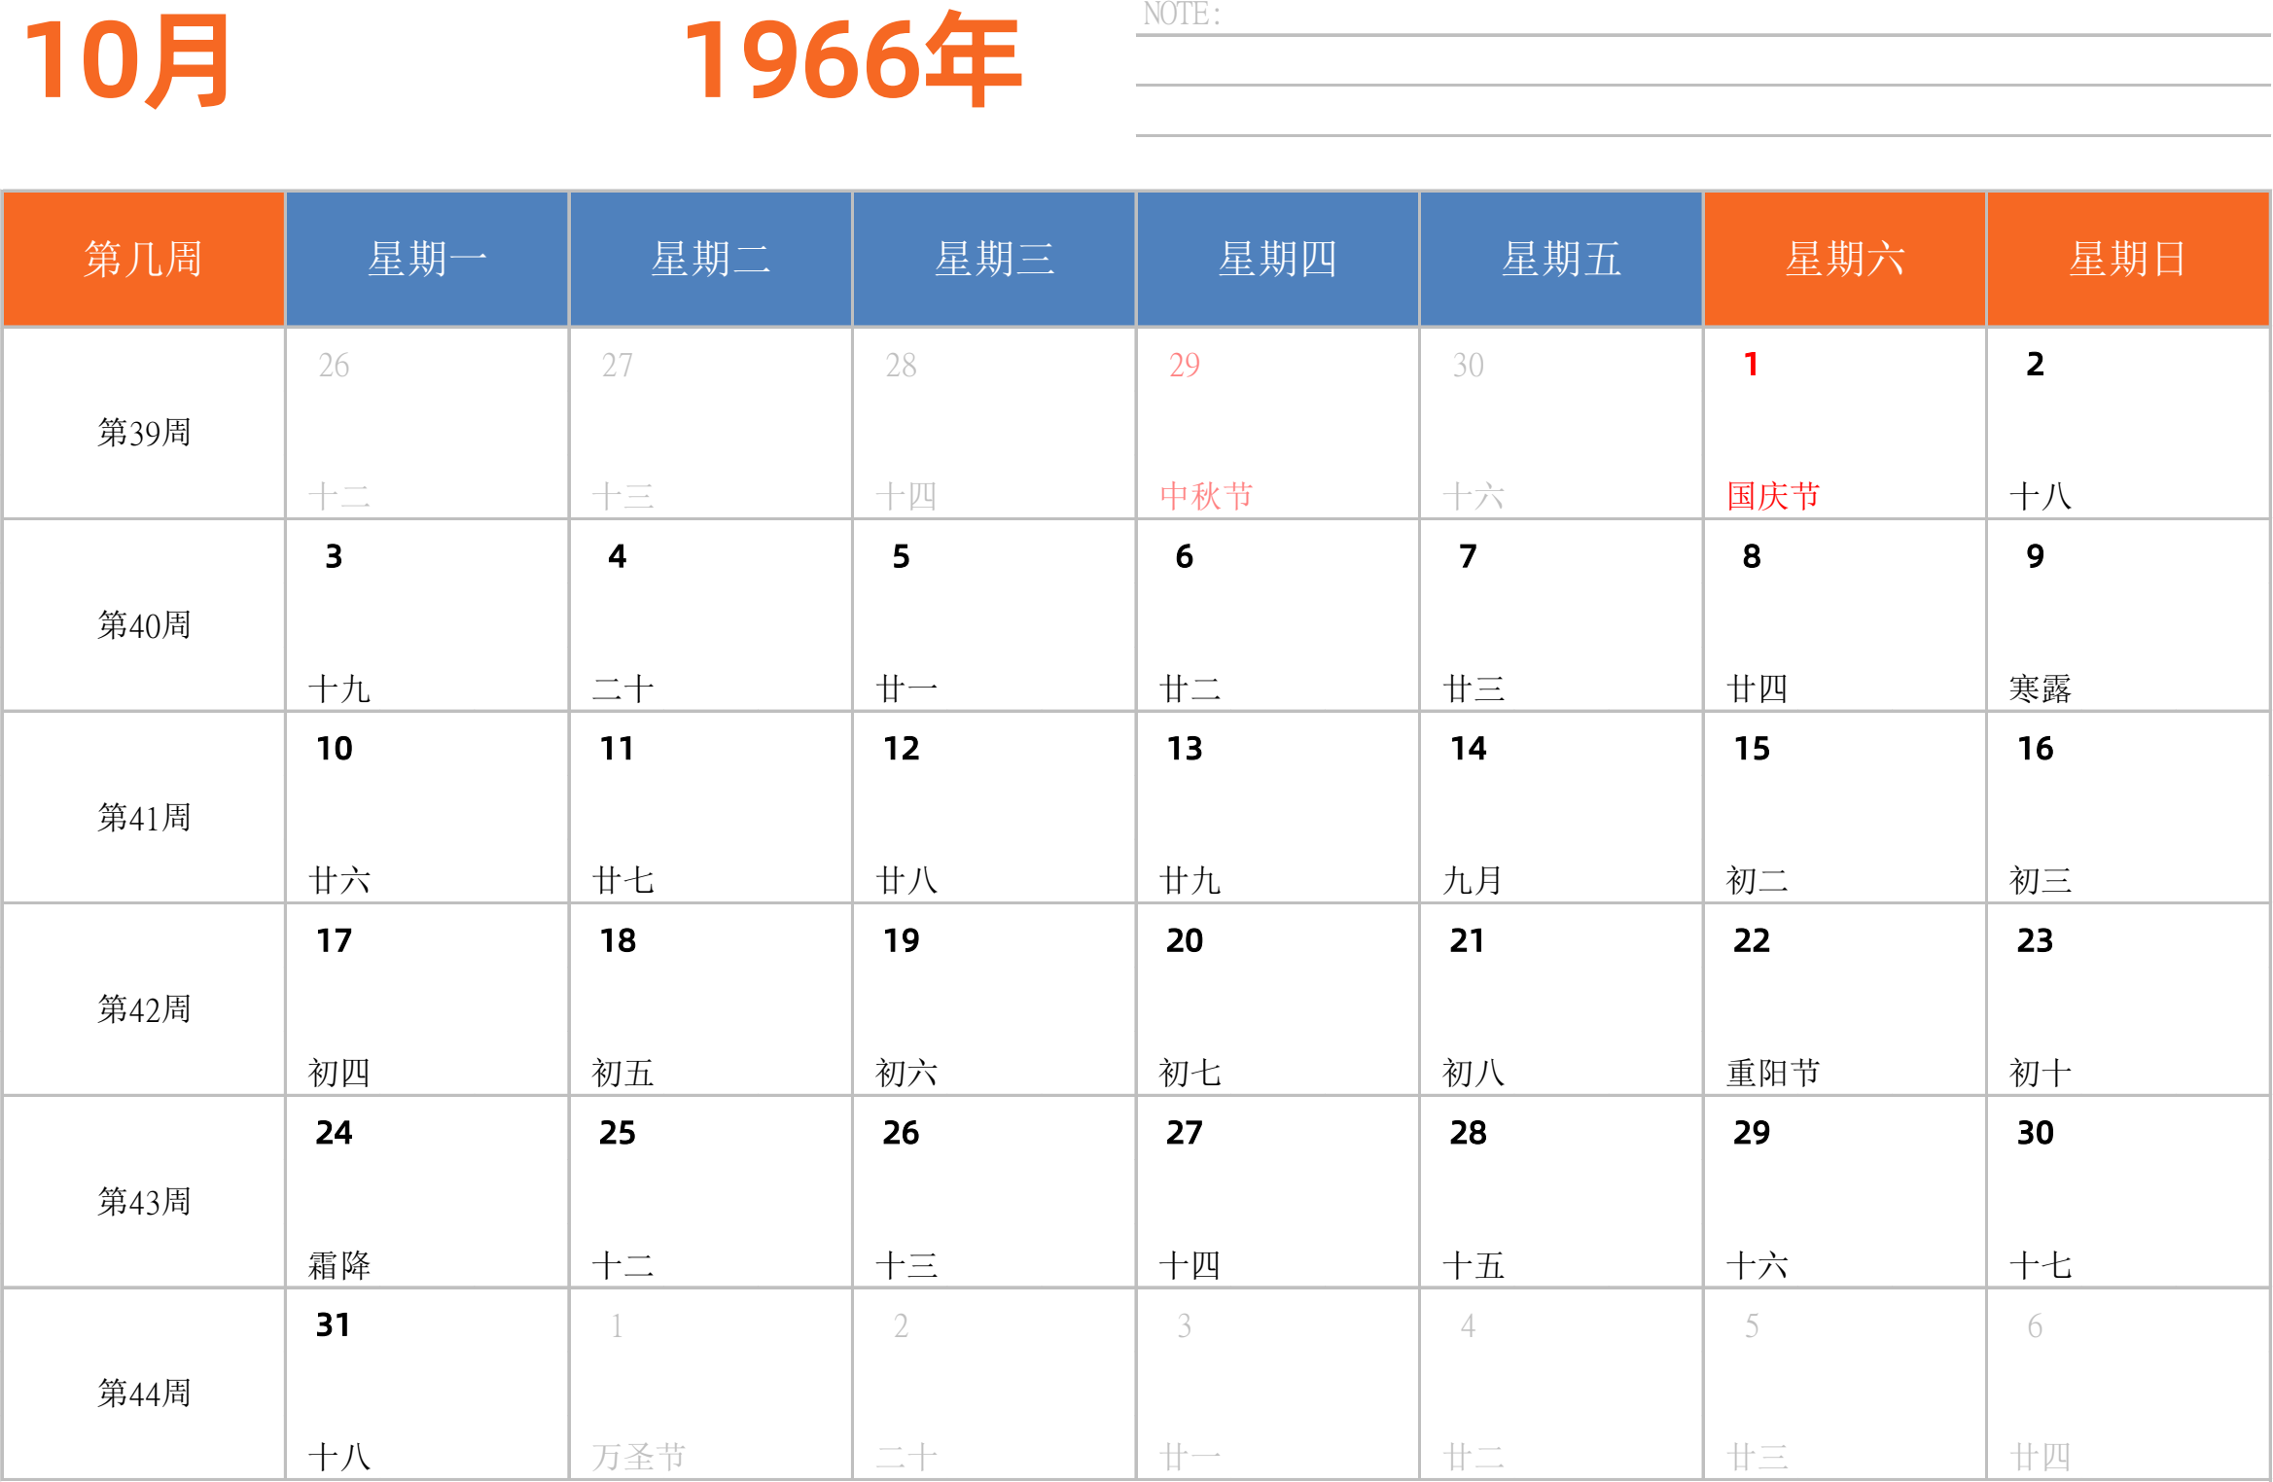This screenshot has height=1482, width=2273.
Task: Select the 星期日 column header
Action: click(2128, 259)
